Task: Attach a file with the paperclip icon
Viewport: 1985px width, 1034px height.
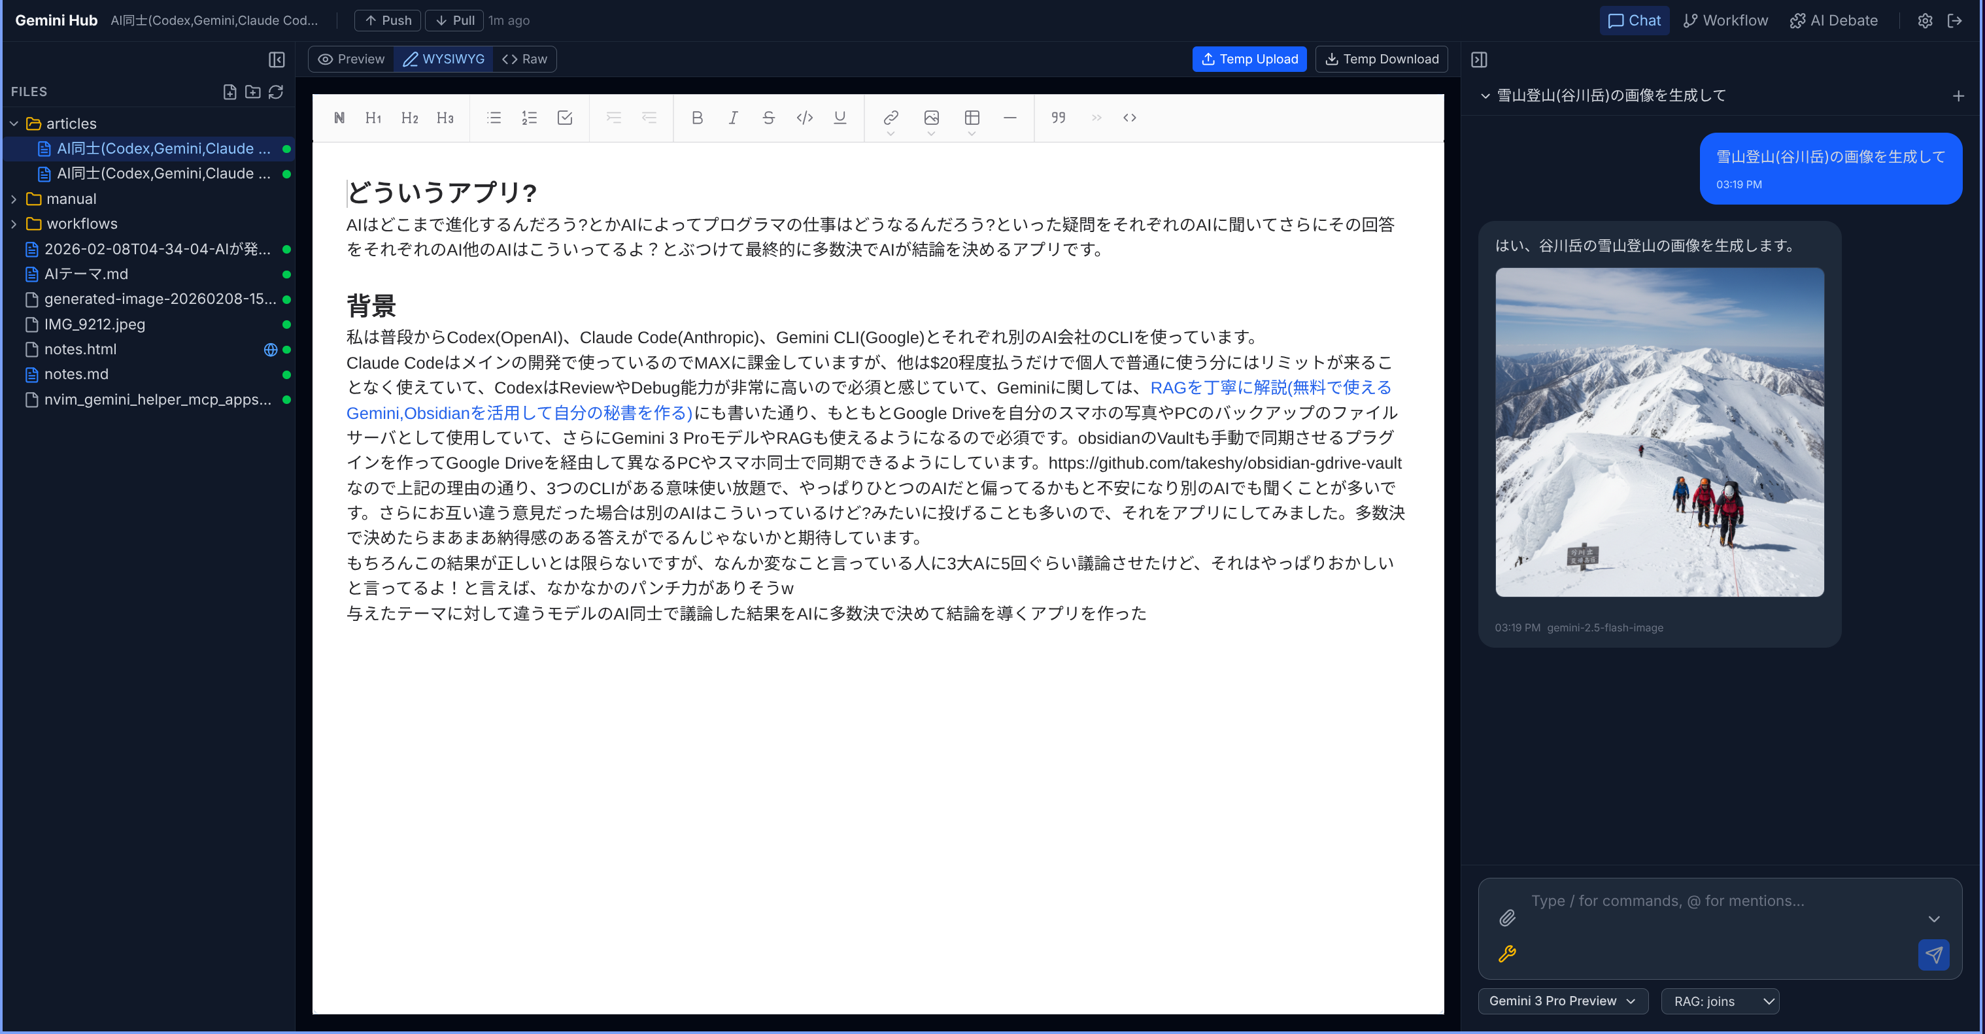Action: click(x=1507, y=918)
